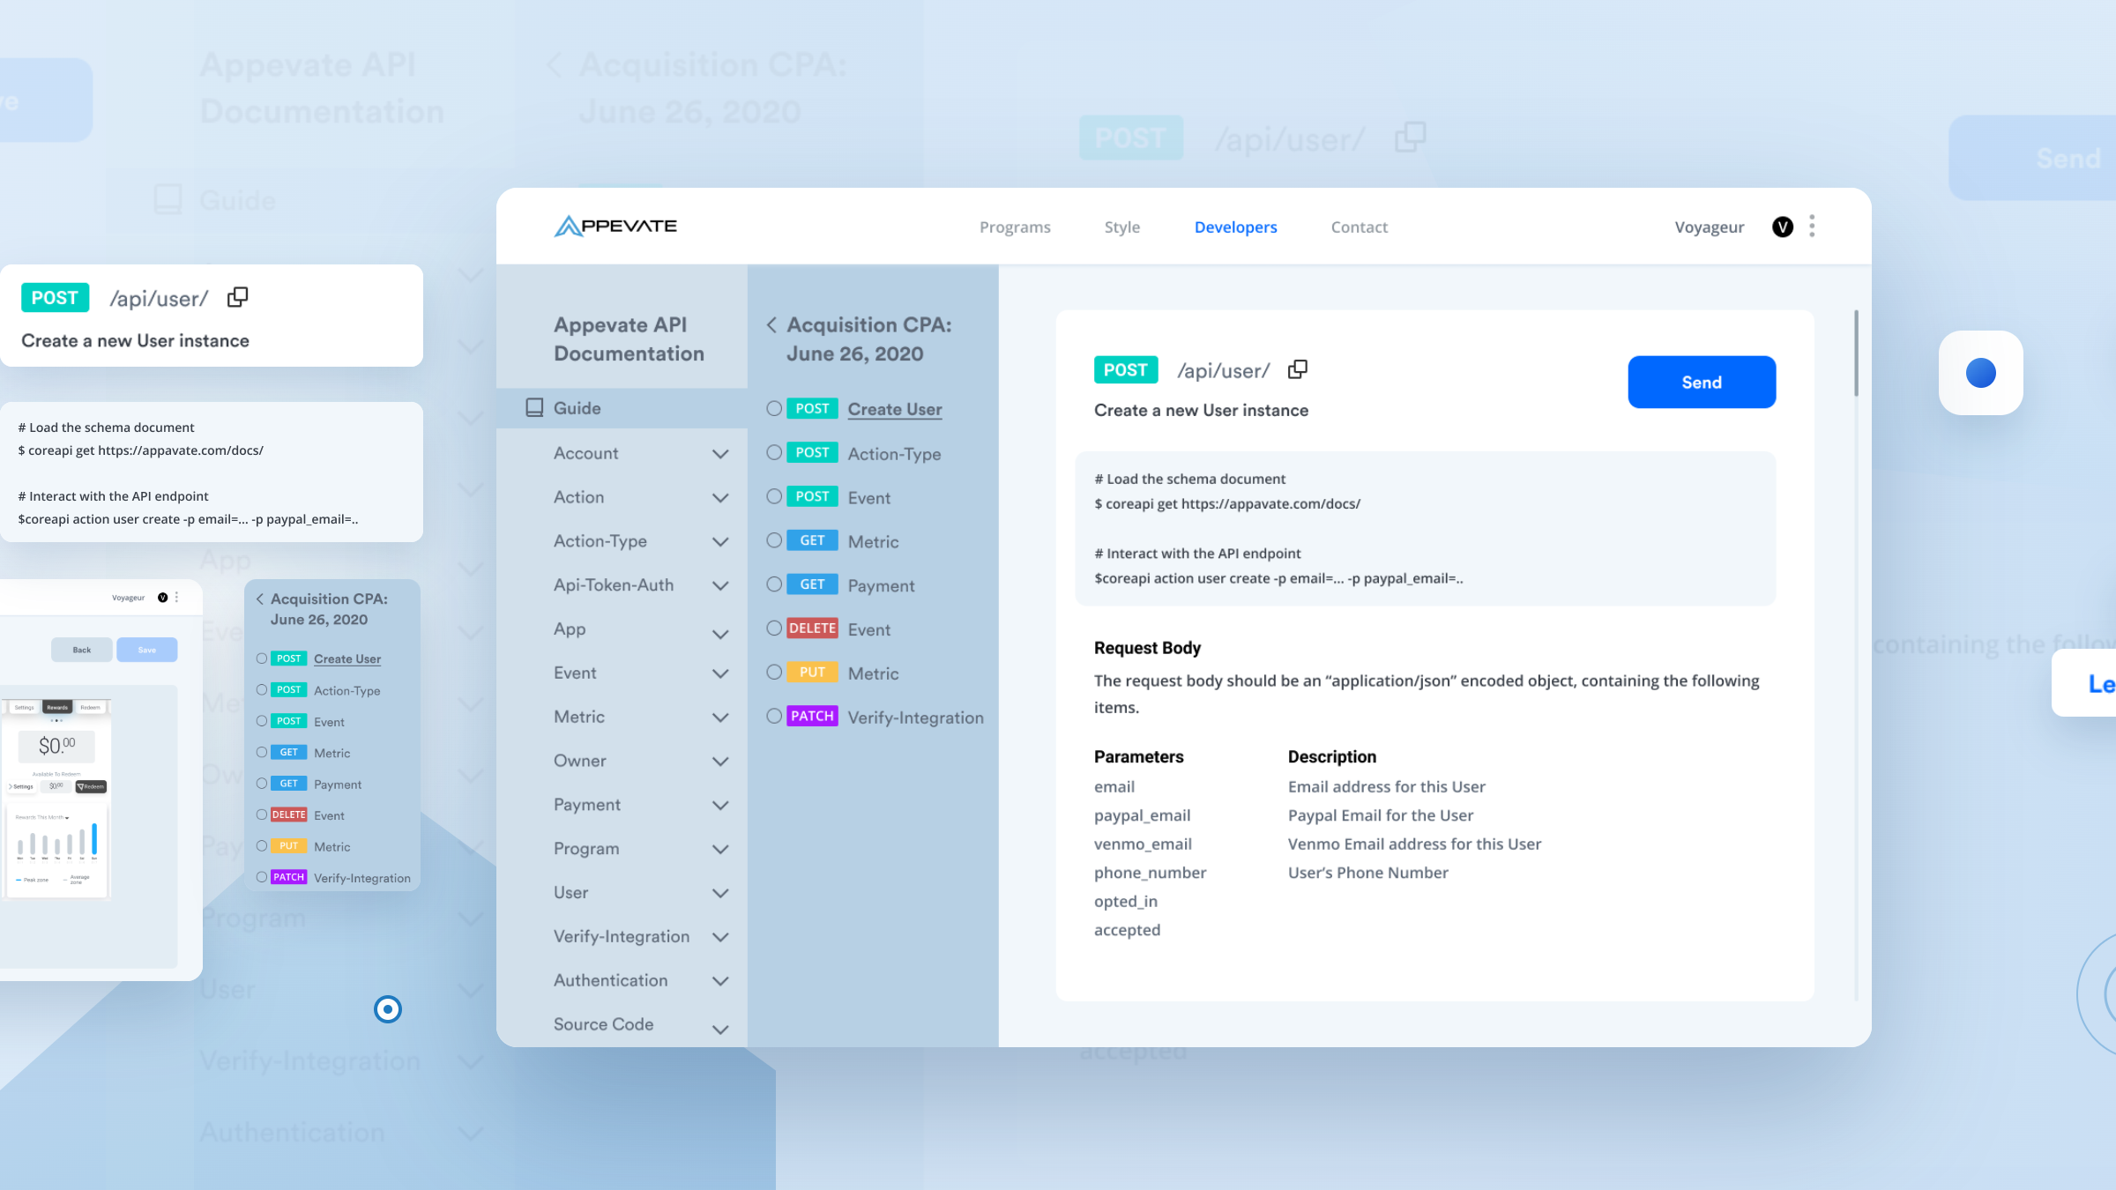
Task: Click the main panel vertical scrollbar
Action: (x=1856, y=353)
